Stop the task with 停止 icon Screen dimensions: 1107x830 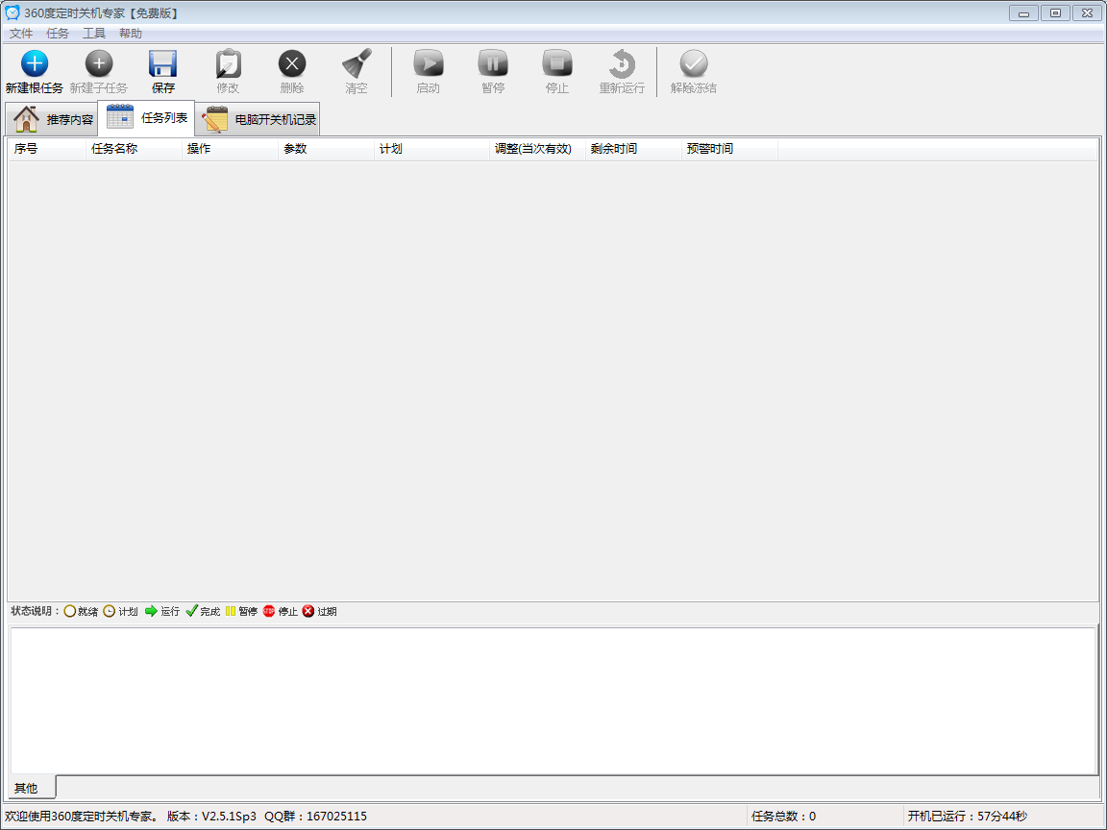[x=557, y=64]
